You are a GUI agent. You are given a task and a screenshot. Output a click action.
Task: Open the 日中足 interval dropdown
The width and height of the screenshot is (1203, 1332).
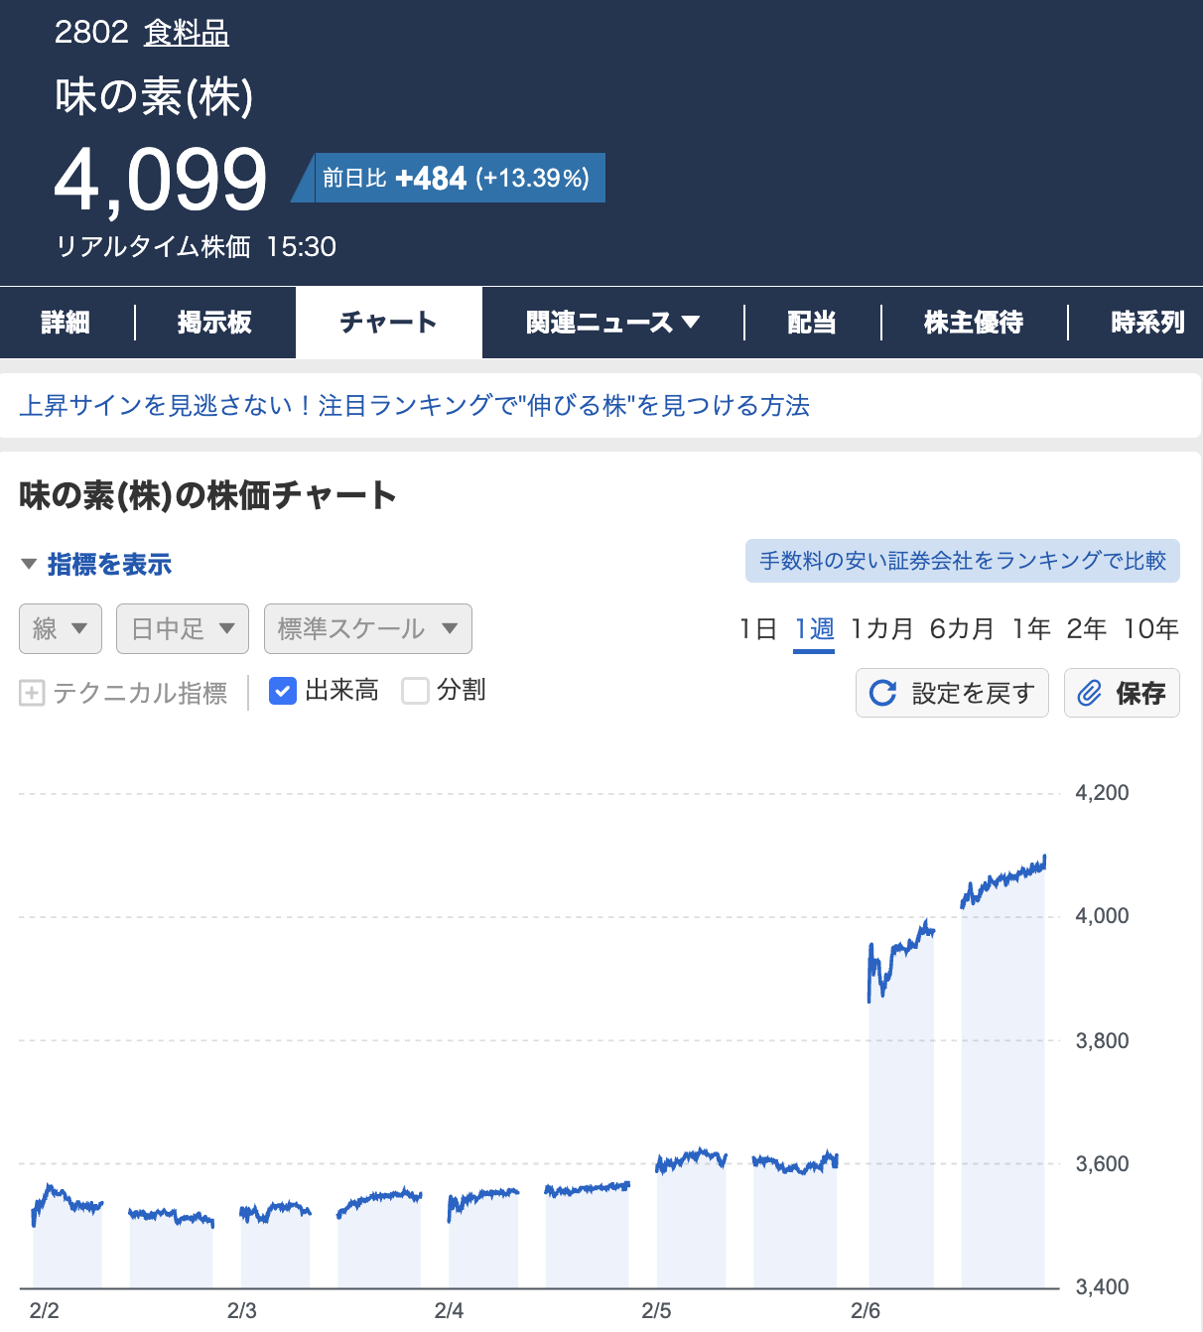[x=183, y=629]
